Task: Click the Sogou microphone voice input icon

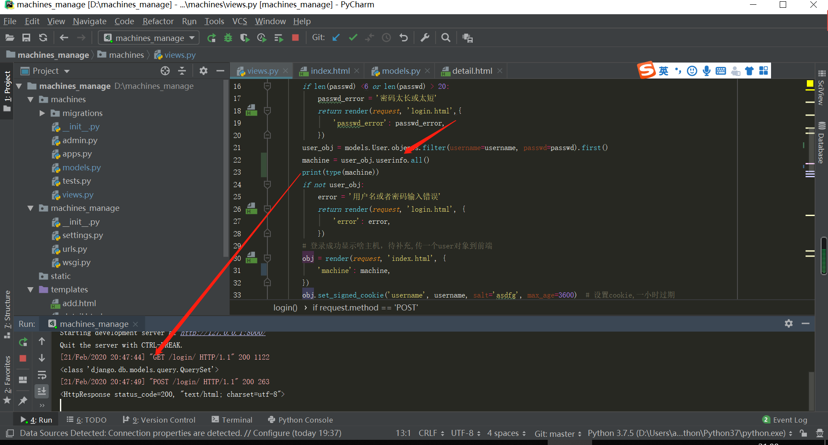Action: point(706,71)
